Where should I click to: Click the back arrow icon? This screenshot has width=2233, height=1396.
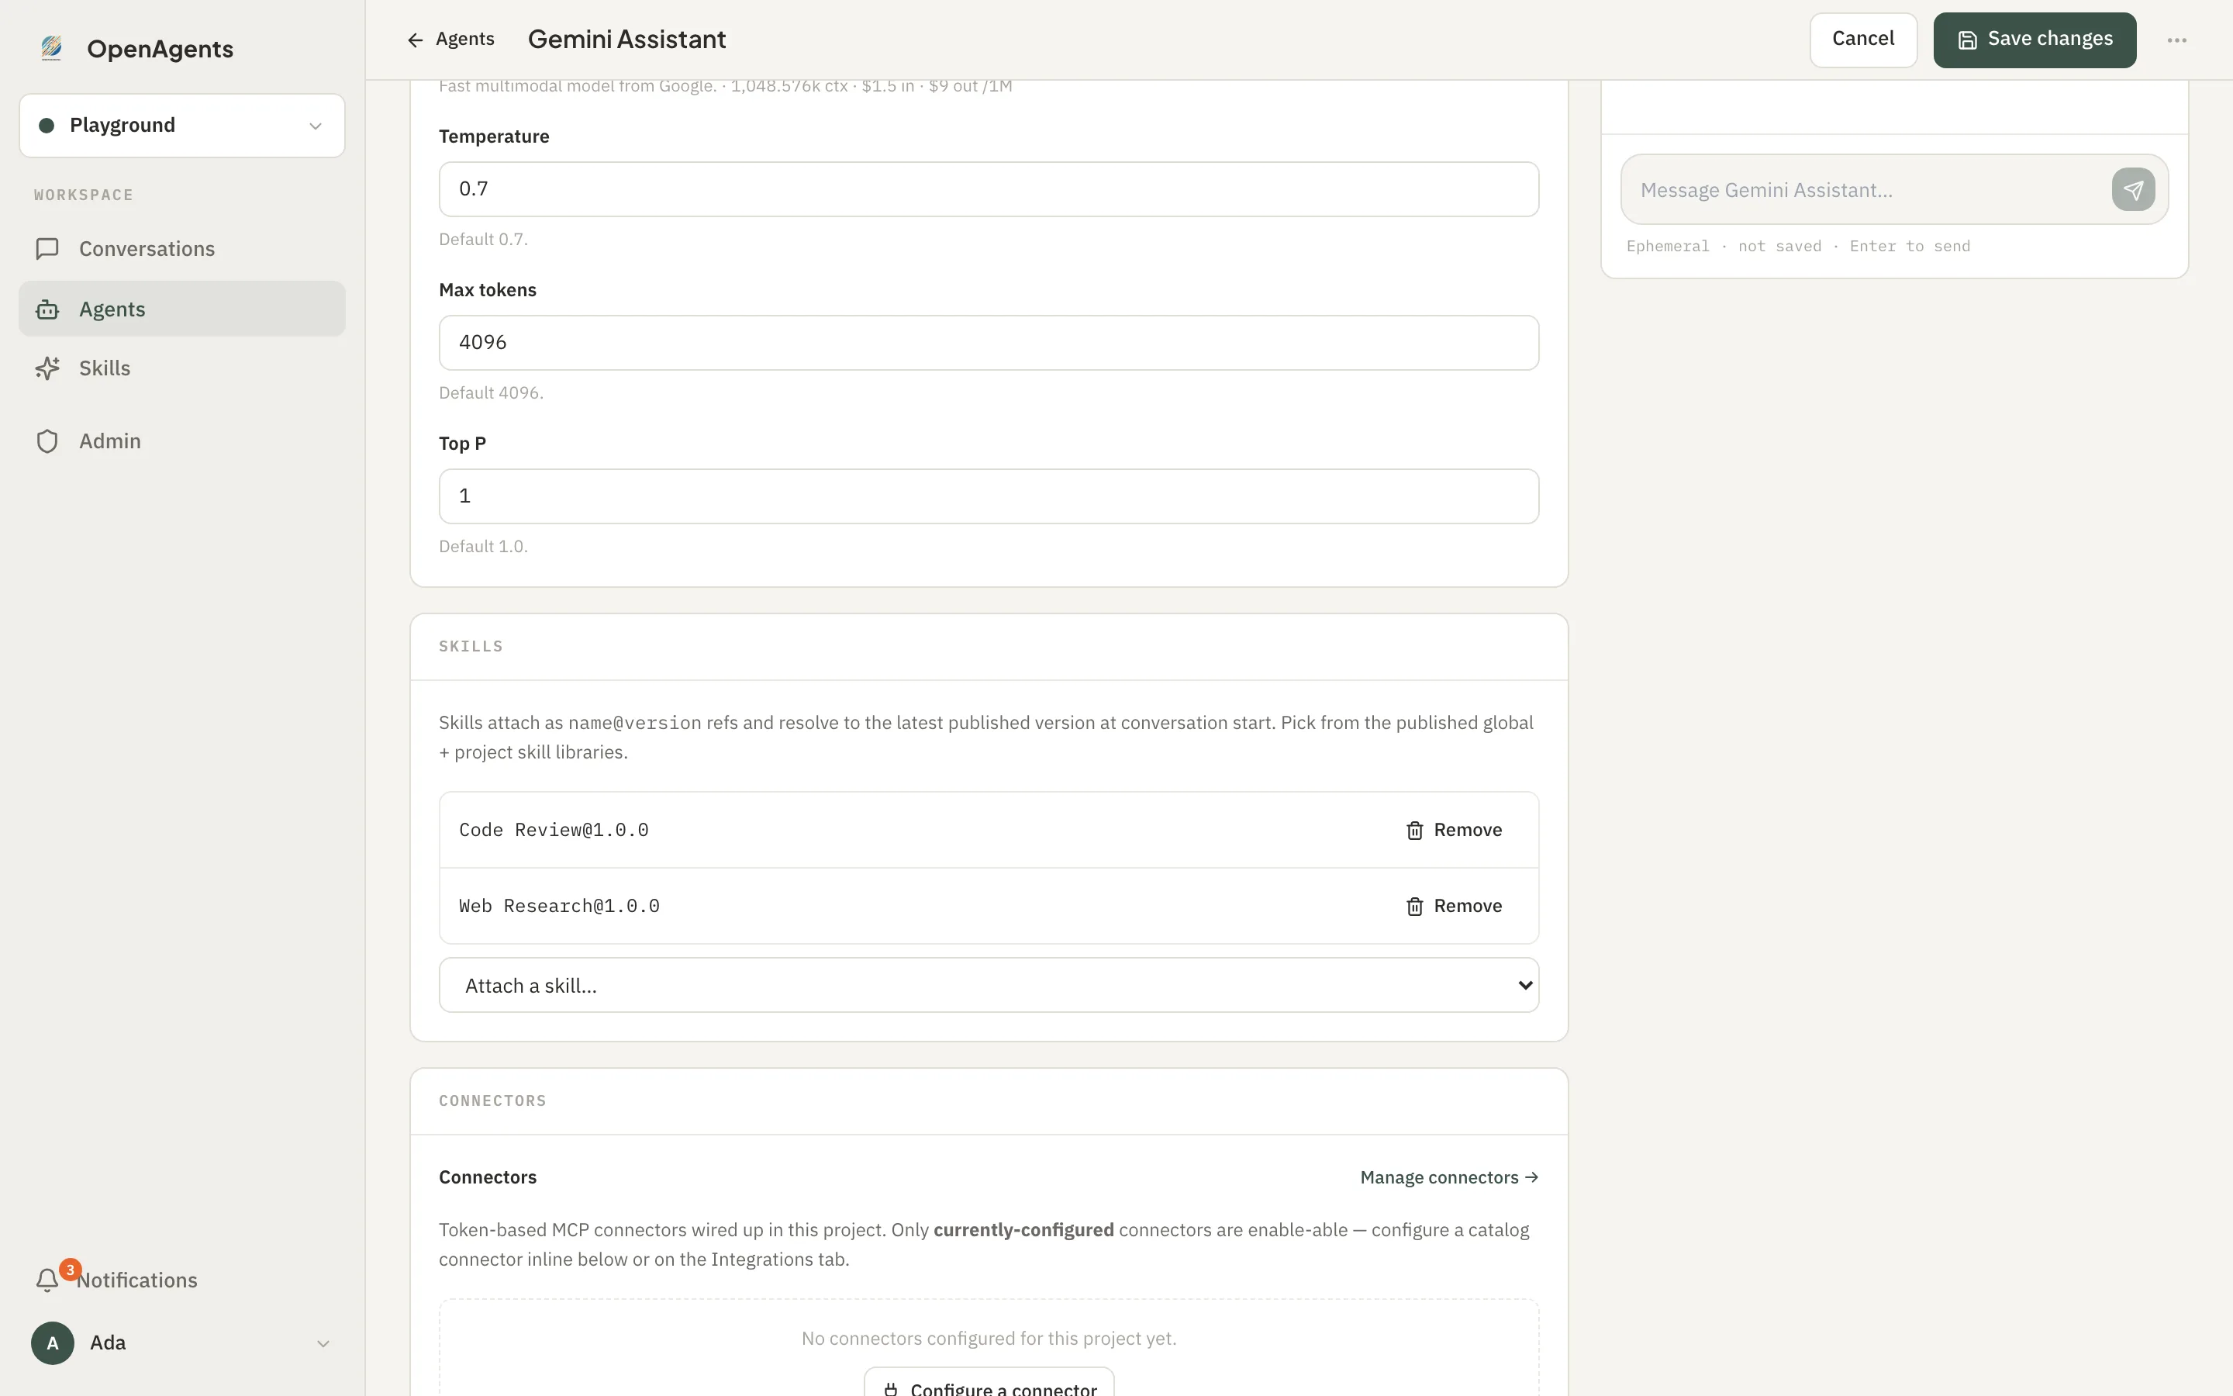tap(416, 40)
